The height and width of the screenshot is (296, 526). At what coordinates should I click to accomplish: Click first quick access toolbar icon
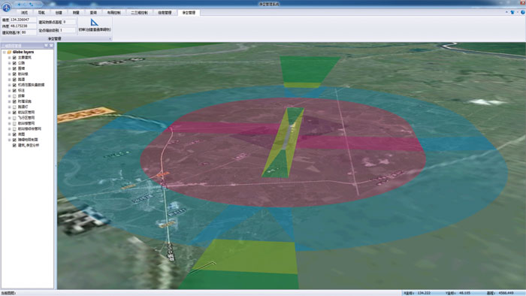pos(19,5)
